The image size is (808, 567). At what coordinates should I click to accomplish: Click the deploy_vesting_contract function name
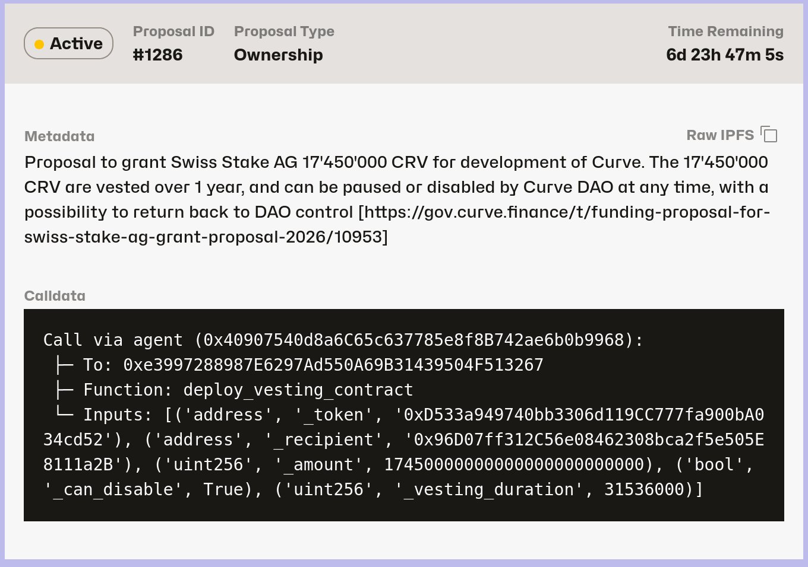click(x=297, y=390)
